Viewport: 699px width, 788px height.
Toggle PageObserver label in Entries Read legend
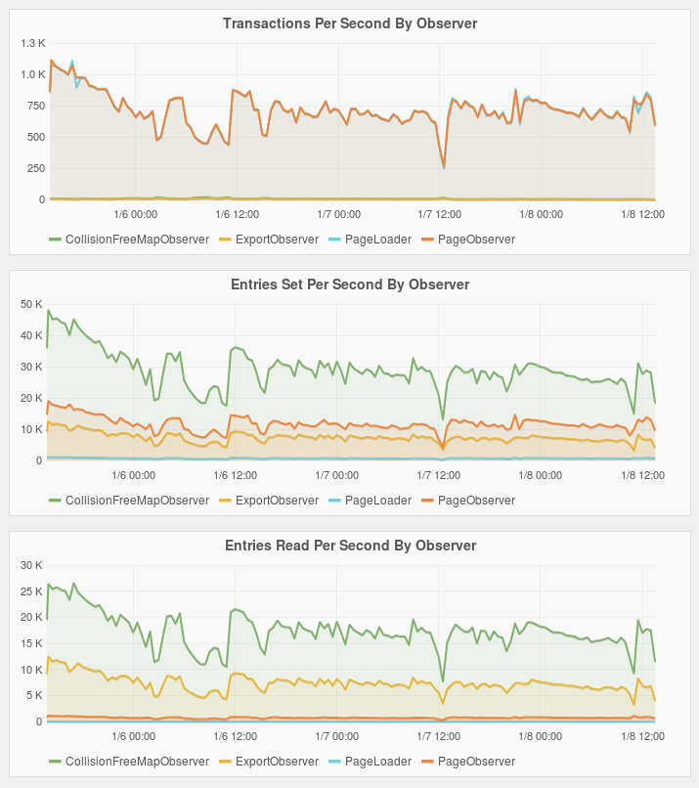(x=476, y=761)
